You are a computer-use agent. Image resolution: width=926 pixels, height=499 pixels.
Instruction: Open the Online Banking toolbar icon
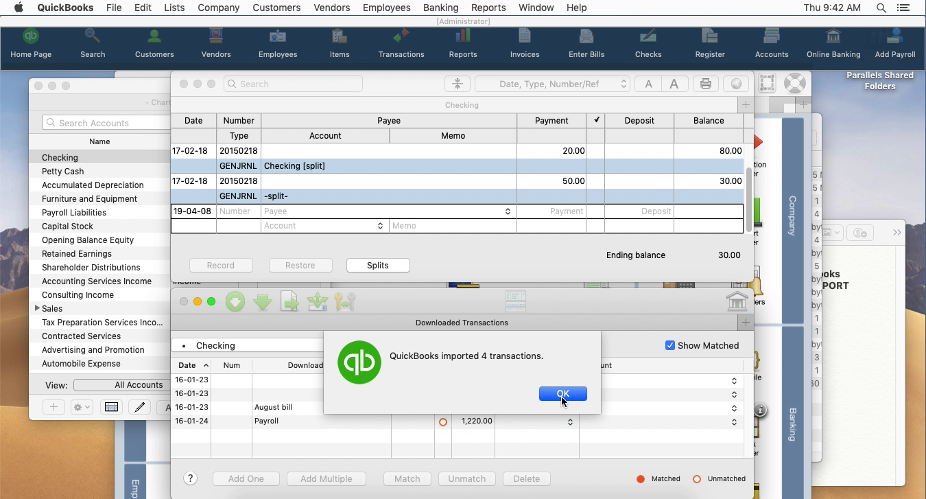coord(833,43)
